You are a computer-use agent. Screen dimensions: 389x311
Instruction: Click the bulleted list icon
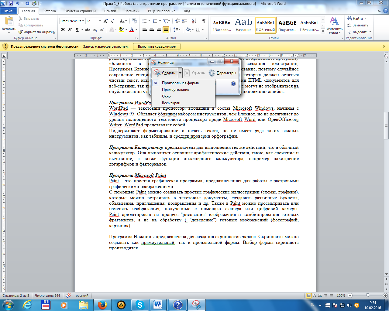tap(144, 21)
